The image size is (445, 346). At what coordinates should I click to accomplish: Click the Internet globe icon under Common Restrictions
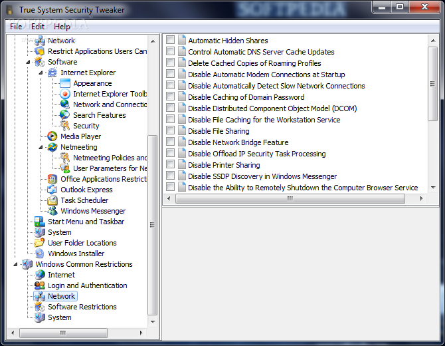pyautogui.click(x=39, y=275)
